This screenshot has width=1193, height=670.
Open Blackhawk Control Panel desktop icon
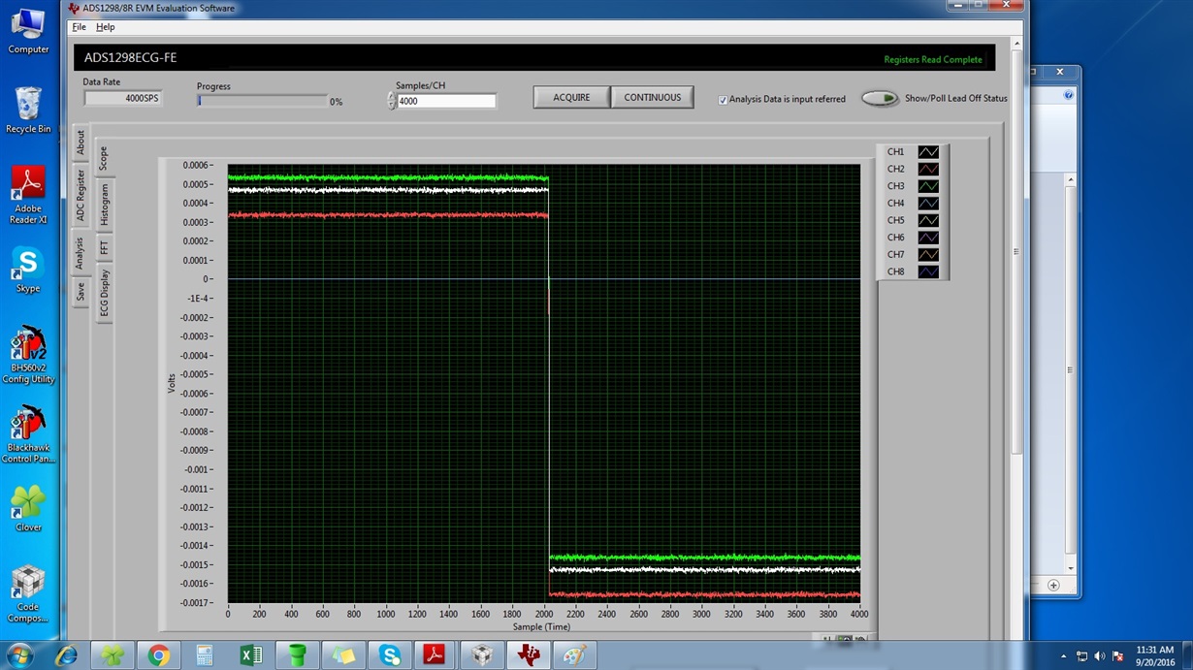28,435
